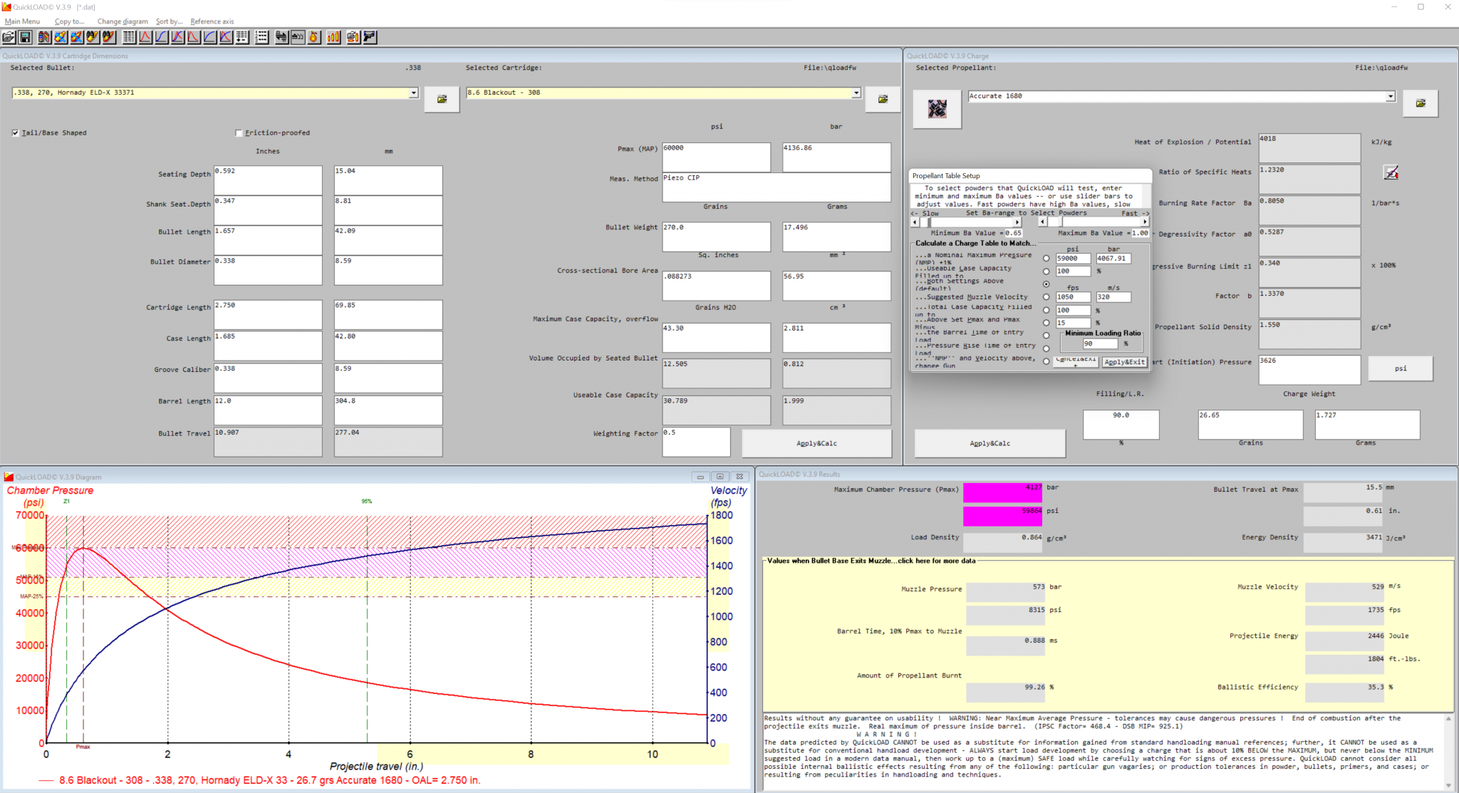Click the Seating Depth inches field
Viewport: 1459px width, 793px height.
(x=268, y=180)
